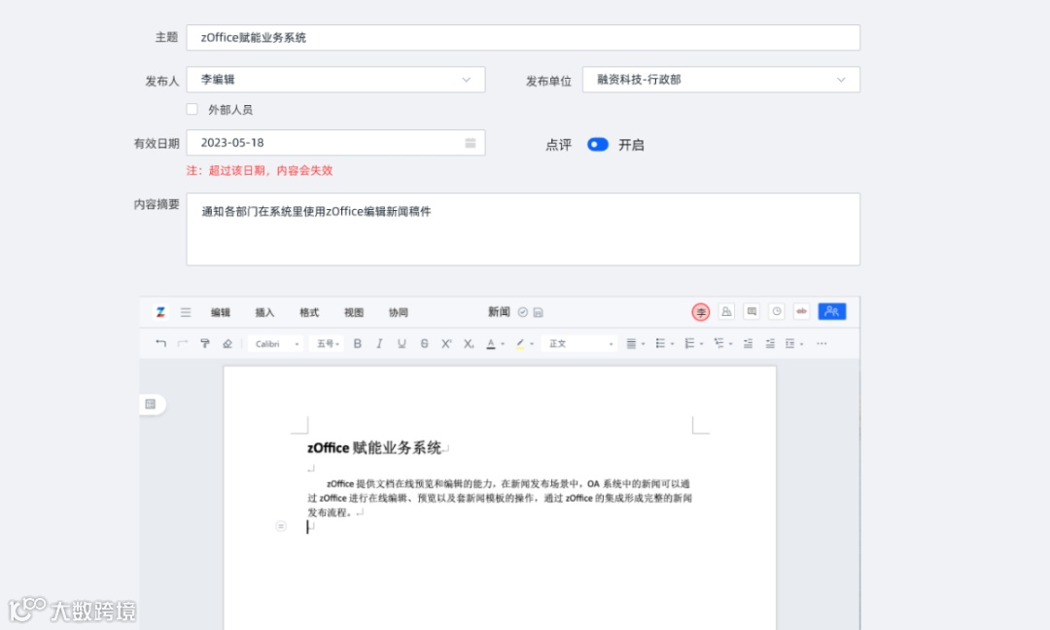The image size is (1050, 630).
Task: Click the undo arrow icon
Action: (160, 343)
